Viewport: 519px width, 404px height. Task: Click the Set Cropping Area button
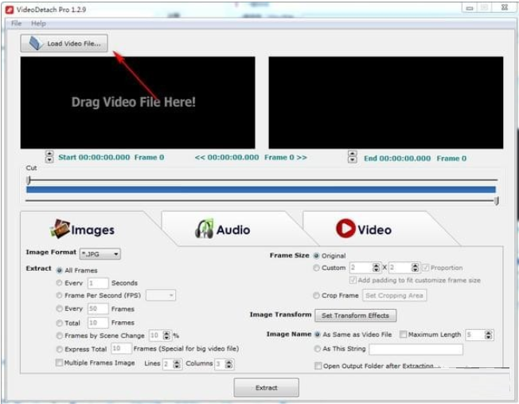(394, 296)
